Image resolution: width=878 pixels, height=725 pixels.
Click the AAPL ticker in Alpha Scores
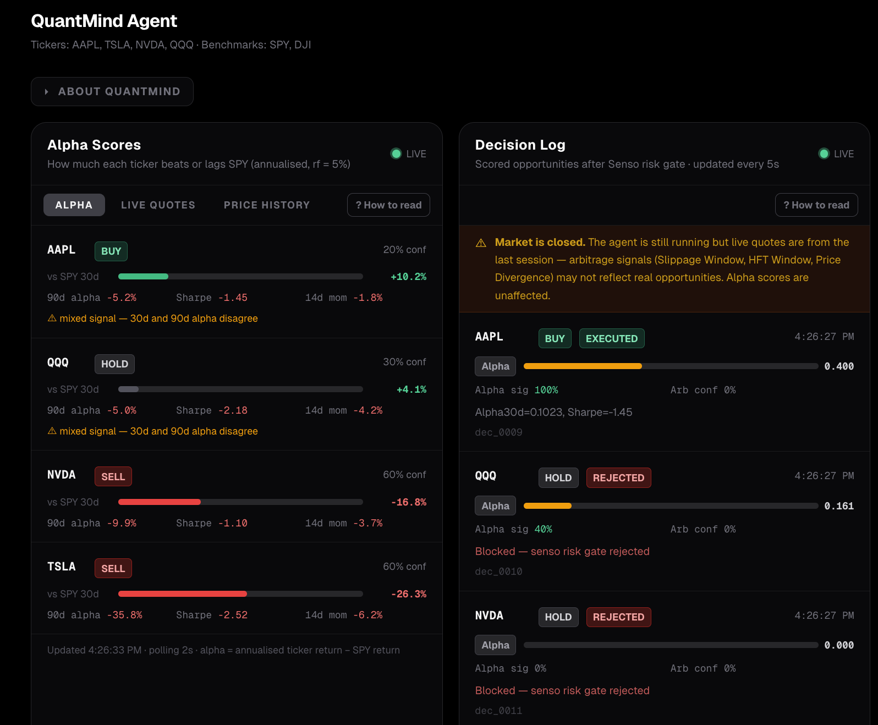point(61,250)
